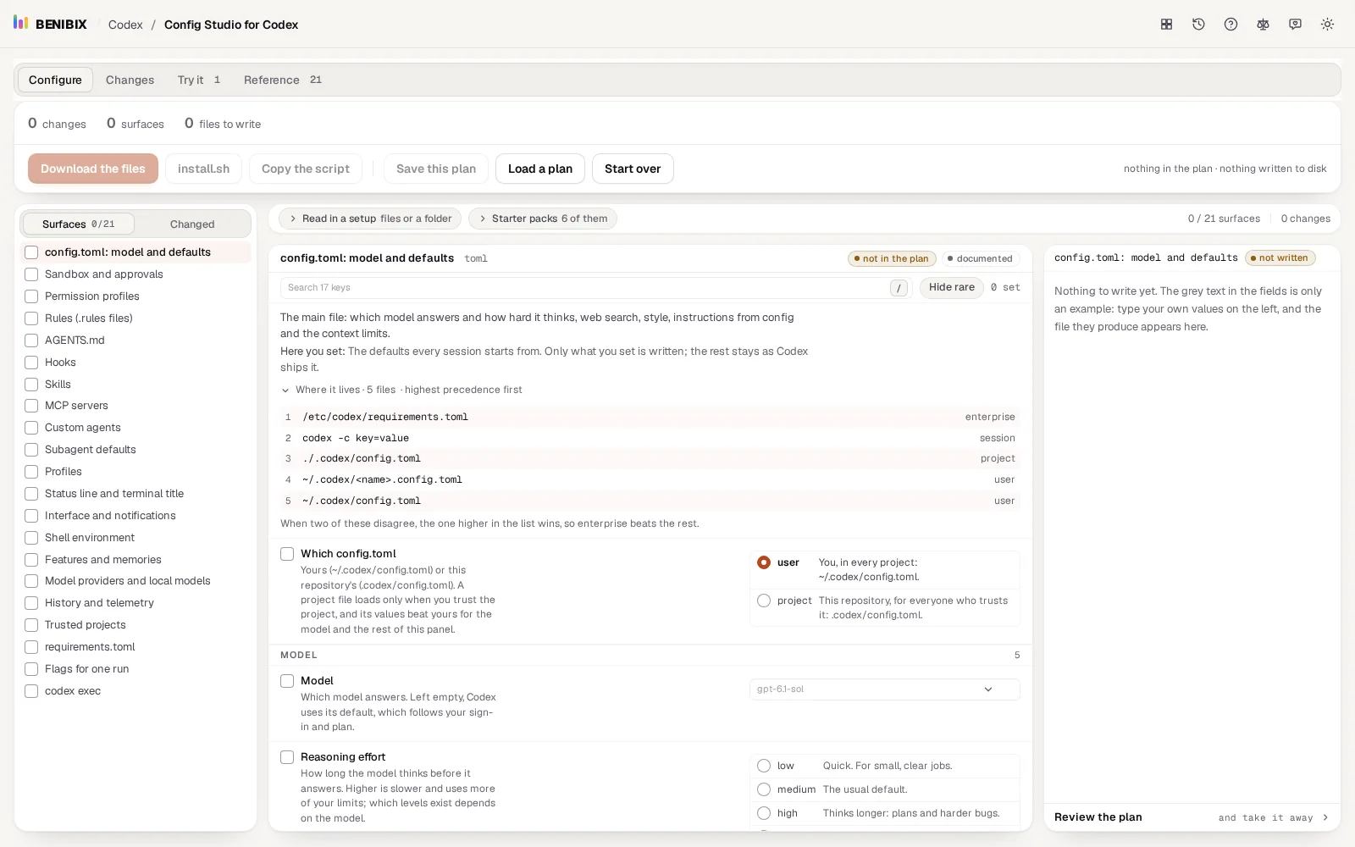
Task: Open the history clock icon
Action: pyautogui.click(x=1198, y=25)
